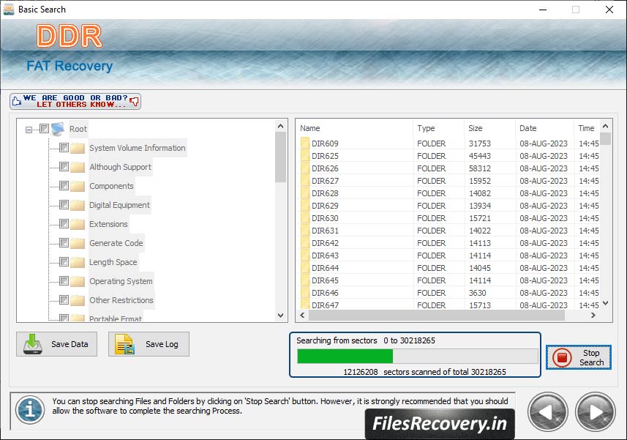Click the tree panel vertical scrollbar thumb
Viewport: 627px width, 440px height.
pyautogui.click(x=281, y=157)
